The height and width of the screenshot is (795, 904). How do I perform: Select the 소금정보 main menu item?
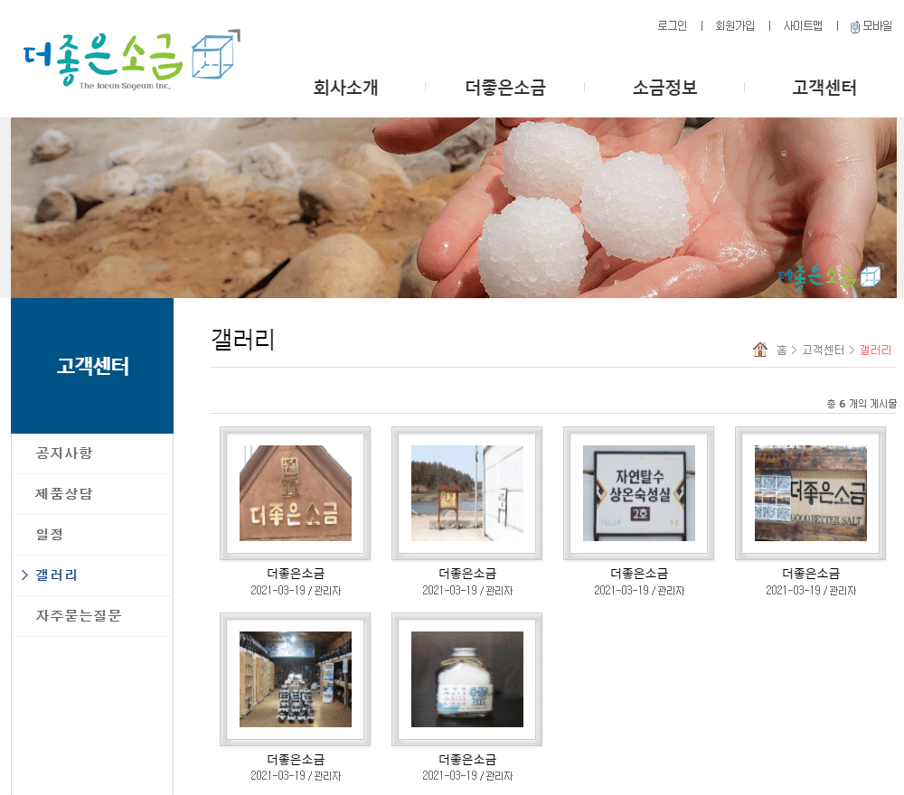click(664, 88)
